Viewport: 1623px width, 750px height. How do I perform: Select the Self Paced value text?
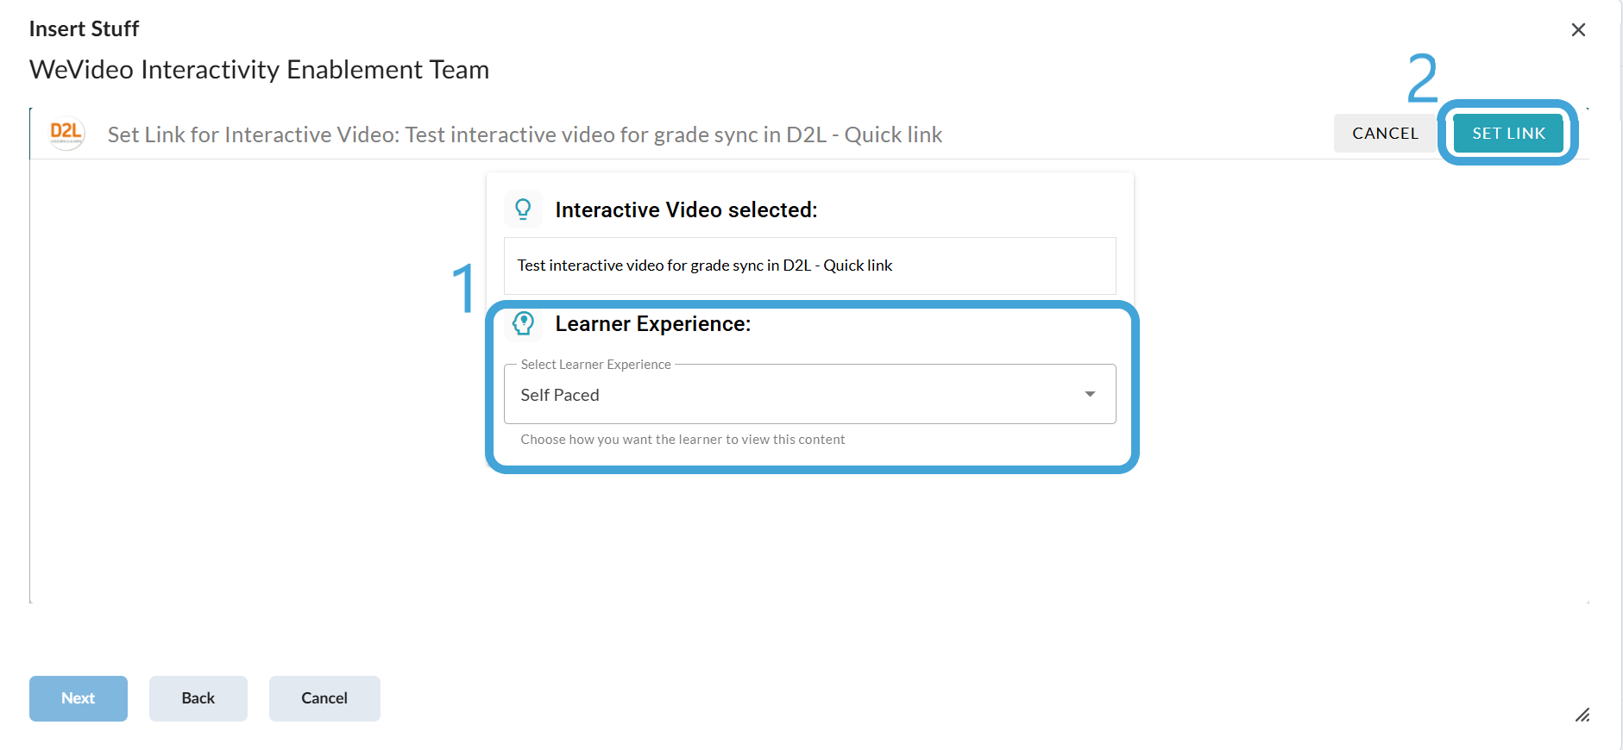560,395
